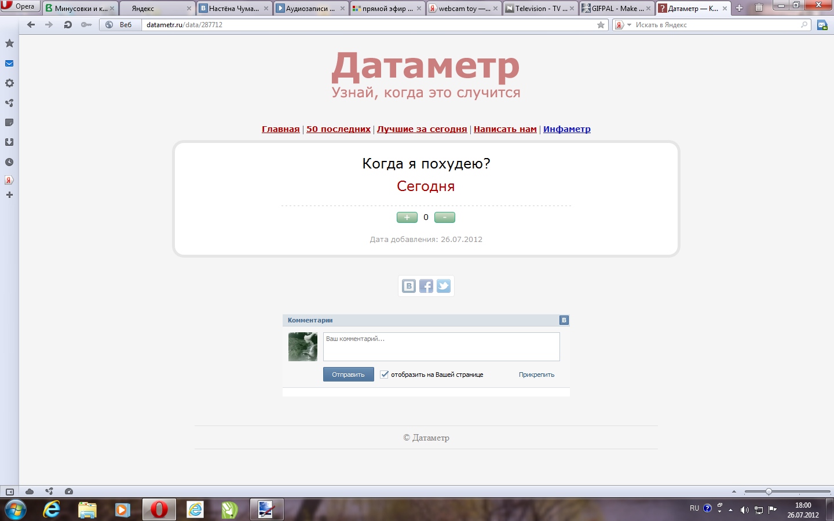Click the forward navigation arrow
Image resolution: width=834 pixels, height=521 pixels.
[49, 25]
